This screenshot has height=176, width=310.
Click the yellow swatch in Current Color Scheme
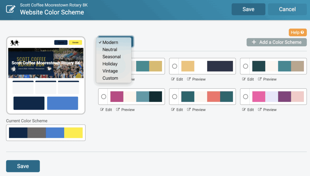[73, 133]
